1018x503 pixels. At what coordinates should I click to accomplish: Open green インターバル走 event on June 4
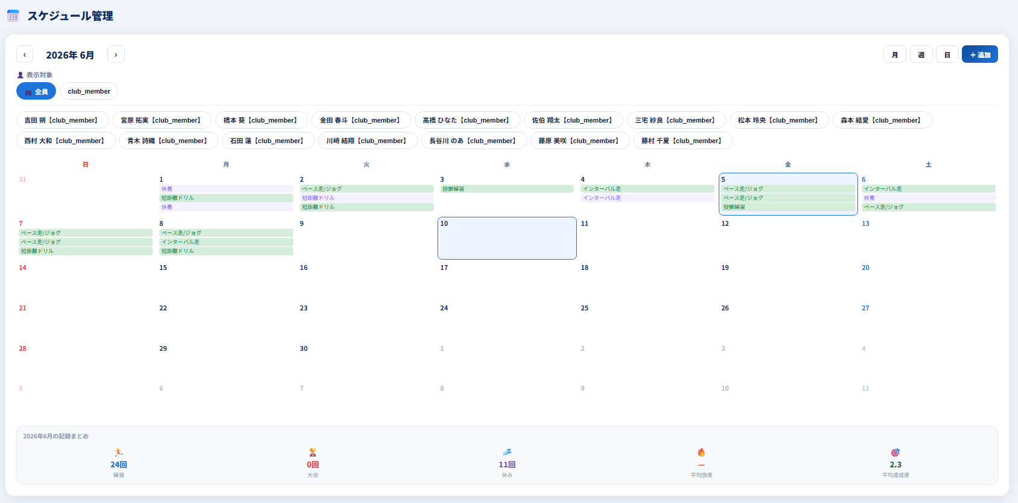point(647,189)
